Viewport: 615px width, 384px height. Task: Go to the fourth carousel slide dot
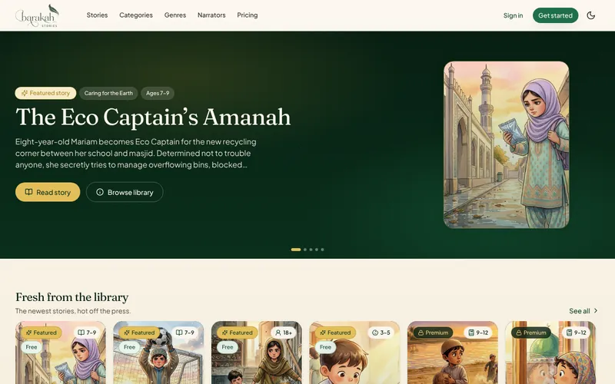[317, 250]
